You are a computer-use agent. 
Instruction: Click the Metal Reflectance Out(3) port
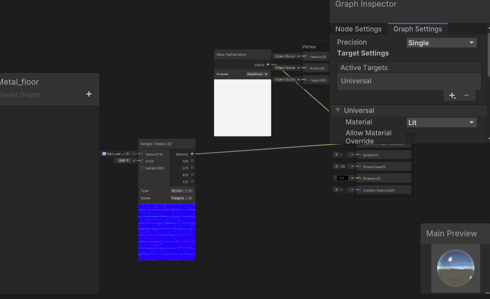click(268, 64)
